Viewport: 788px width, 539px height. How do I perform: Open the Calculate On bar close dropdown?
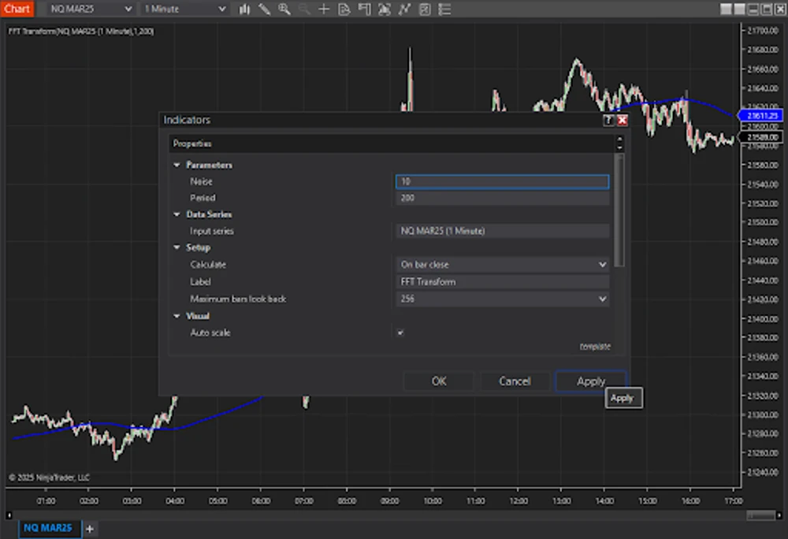coord(503,265)
